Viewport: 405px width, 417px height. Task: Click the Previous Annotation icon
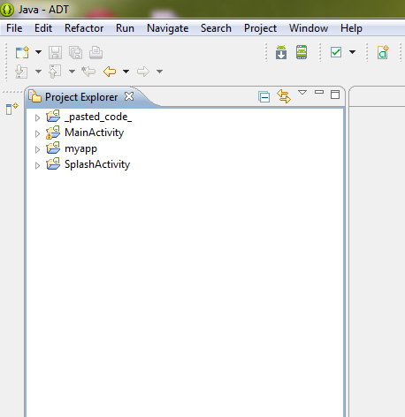pos(55,72)
